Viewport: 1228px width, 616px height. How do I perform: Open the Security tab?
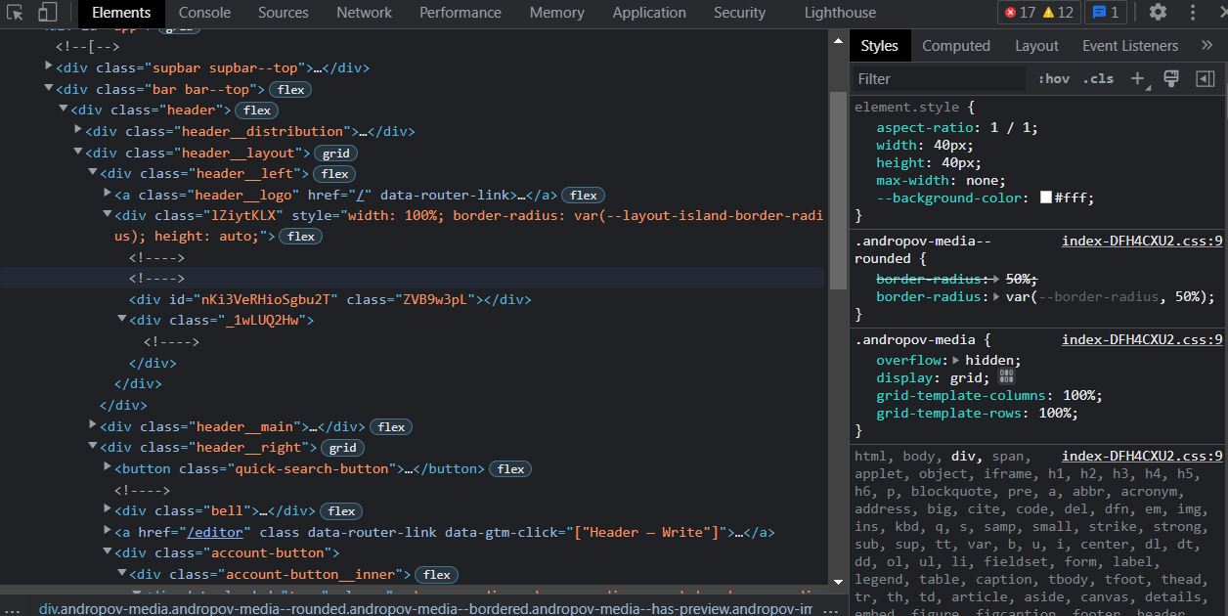pos(739,13)
